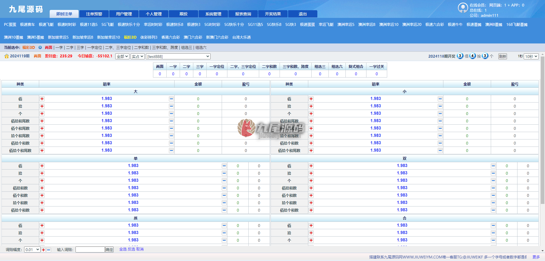
Task: Click plus icon for 佰拾和尾数 under 小
Action: coord(311,121)
